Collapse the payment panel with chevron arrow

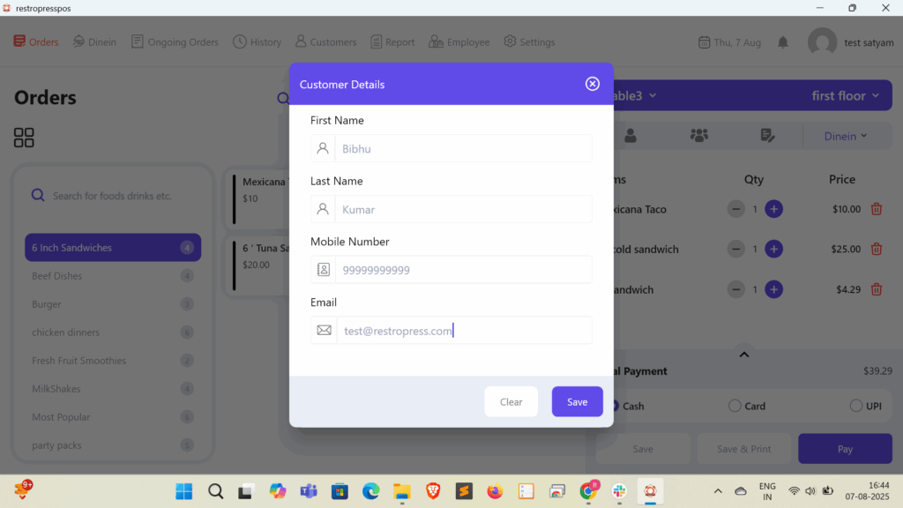743,355
